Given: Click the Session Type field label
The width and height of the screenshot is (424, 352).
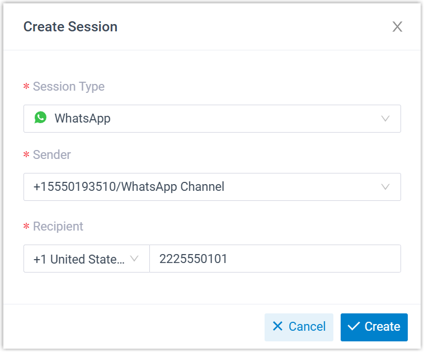Looking at the screenshot, I should [69, 87].
